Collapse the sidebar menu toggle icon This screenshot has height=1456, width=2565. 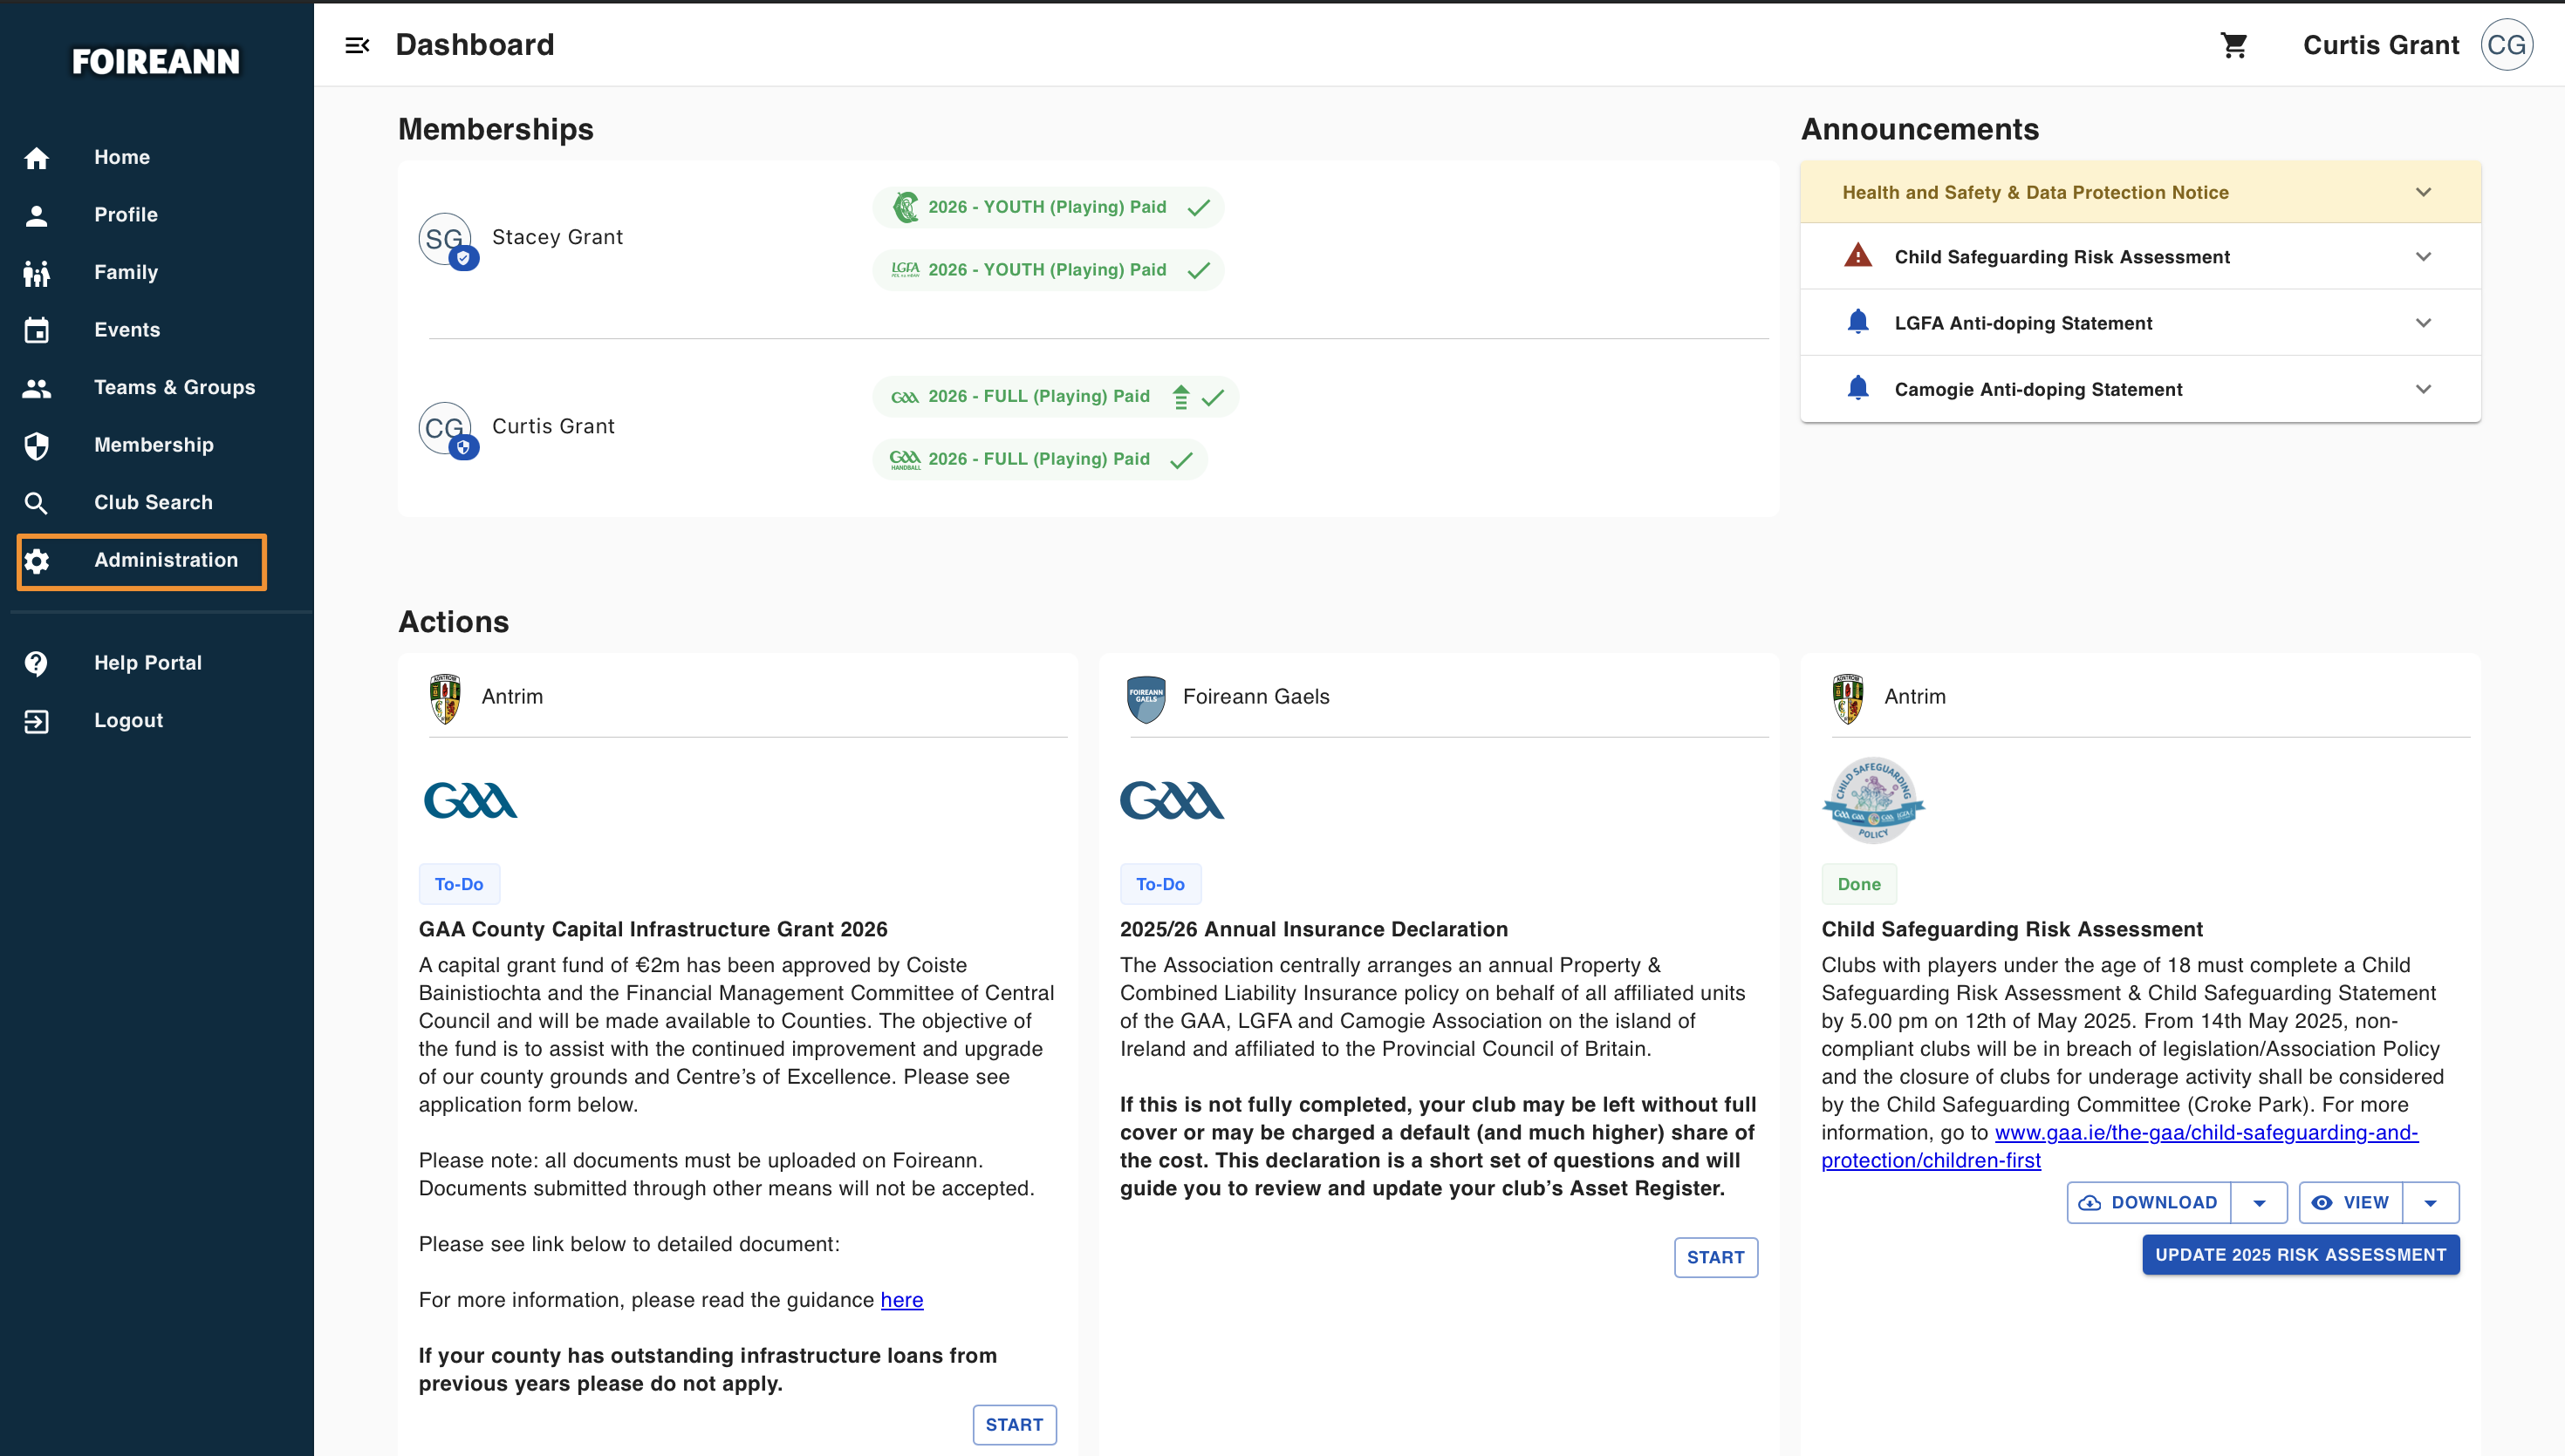tap(357, 45)
